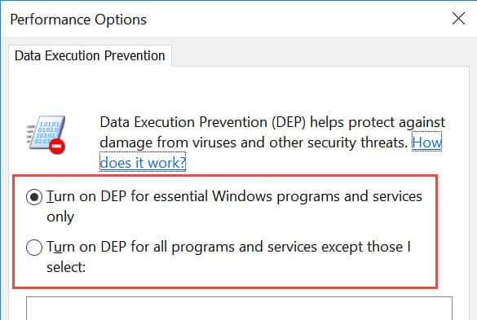
Task: Click the Performance Options title bar text
Action: (x=78, y=20)
